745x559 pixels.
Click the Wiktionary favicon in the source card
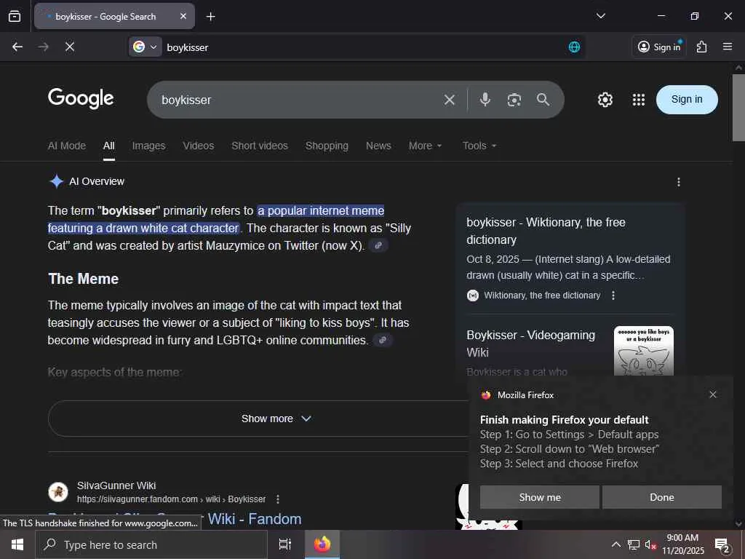(x=472, y=296)
